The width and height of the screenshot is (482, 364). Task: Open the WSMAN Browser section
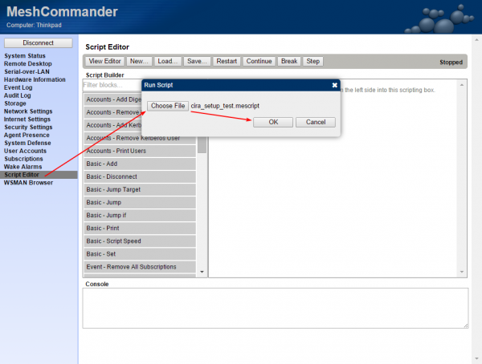pyautogui.click(x=28, y=182)
